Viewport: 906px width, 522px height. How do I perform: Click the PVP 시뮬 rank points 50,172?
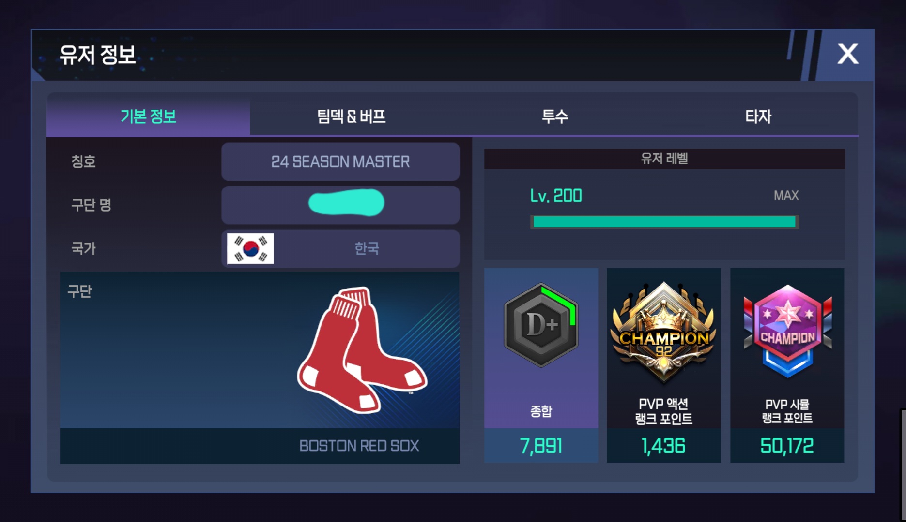pyautogui.click(x=787, y=446)
